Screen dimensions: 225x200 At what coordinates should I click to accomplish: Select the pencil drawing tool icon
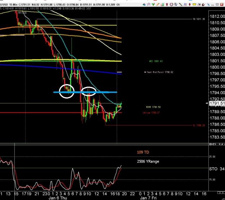[x=158, y=5]
